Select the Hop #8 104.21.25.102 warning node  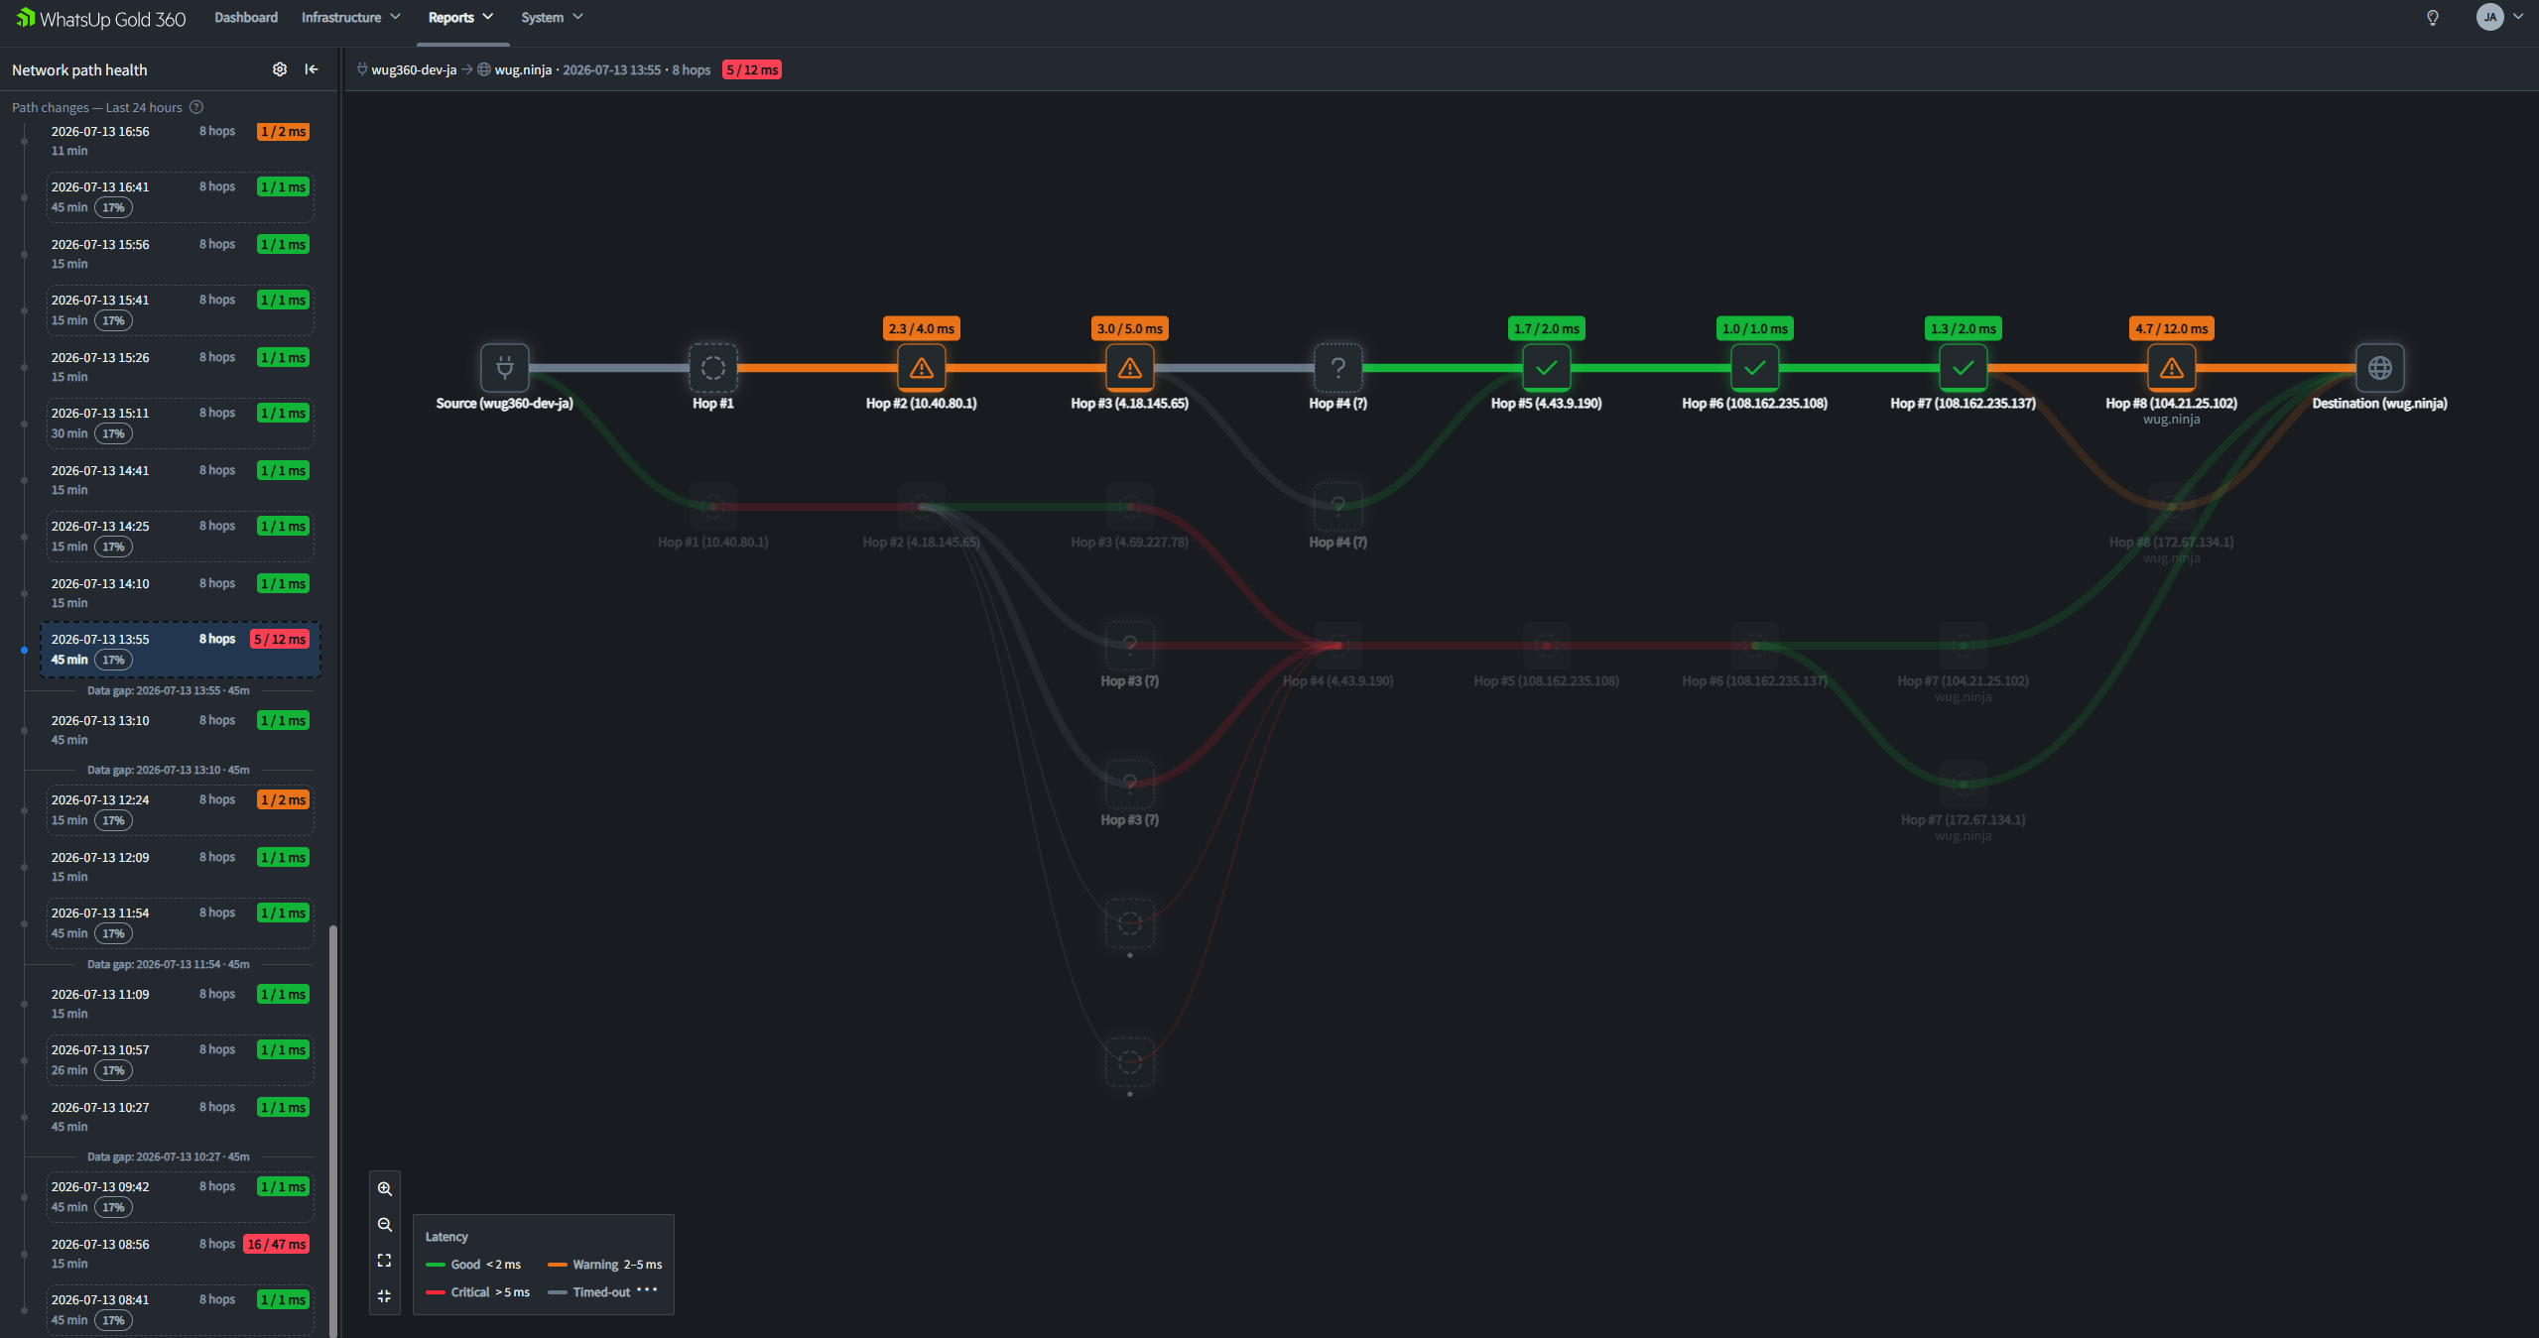point(2172,368)
